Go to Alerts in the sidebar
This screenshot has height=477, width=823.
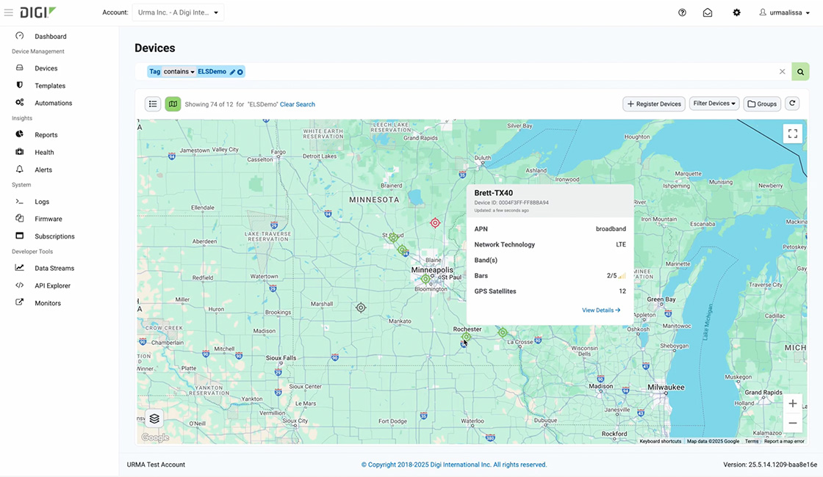(43, 170)
